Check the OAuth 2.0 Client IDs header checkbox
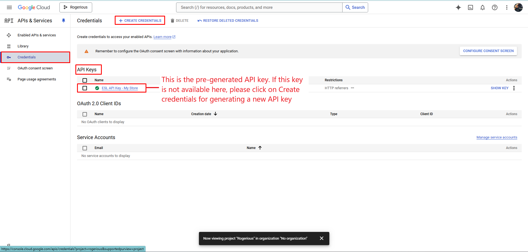 point(85,114)
